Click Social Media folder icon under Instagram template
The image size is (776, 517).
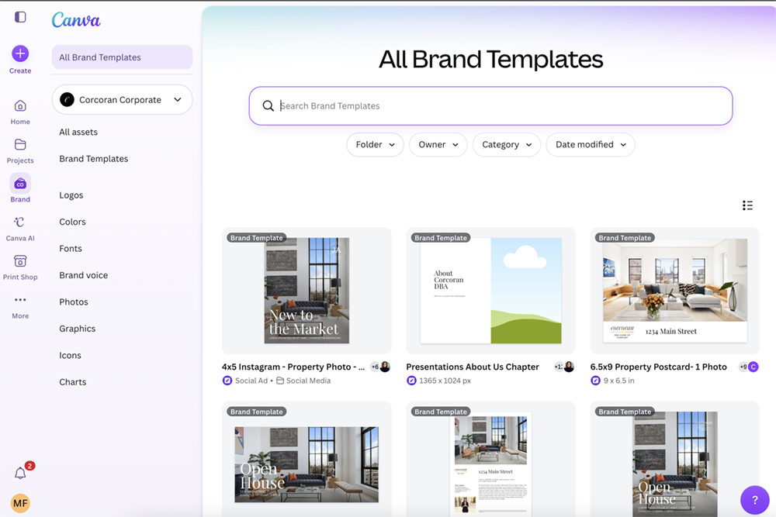click(280, 381)
